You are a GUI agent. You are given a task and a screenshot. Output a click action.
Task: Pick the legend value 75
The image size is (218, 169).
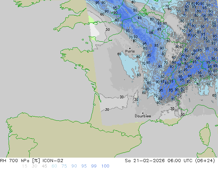coord(64,166)
